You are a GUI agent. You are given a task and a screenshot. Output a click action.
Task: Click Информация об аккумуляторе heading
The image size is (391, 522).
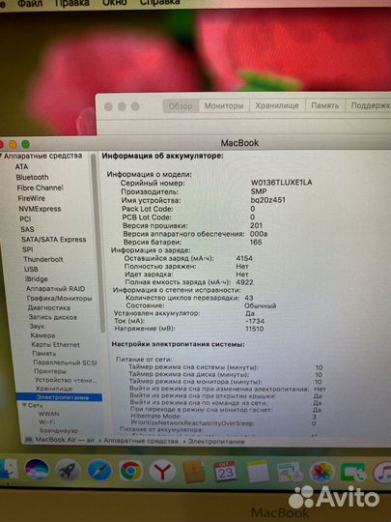162,156
